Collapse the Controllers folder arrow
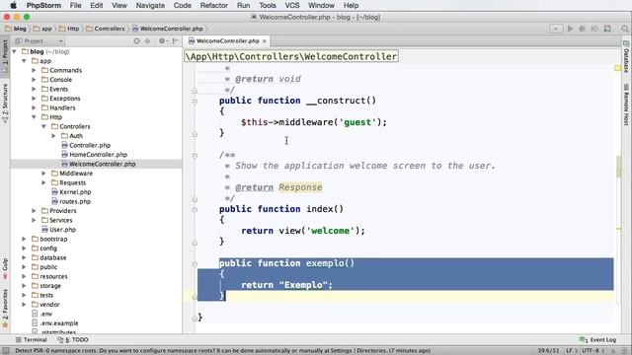This screenshot has height=355, width=632. pyautogui.click(x=43, y=126)
